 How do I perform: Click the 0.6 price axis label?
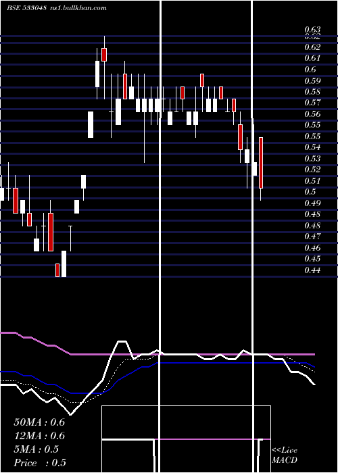click(x=310, y=70)
